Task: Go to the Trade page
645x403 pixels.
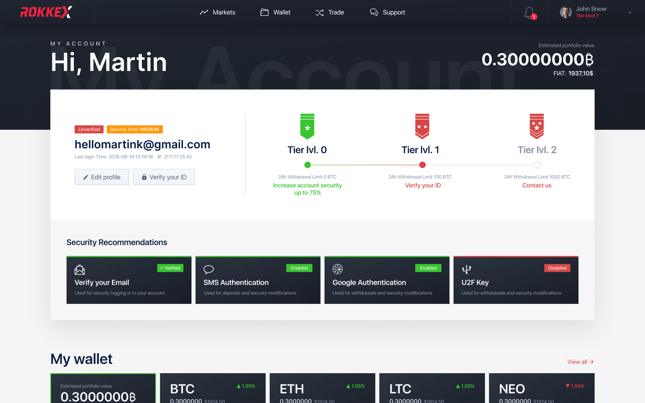Action: [x=330, y=12]
